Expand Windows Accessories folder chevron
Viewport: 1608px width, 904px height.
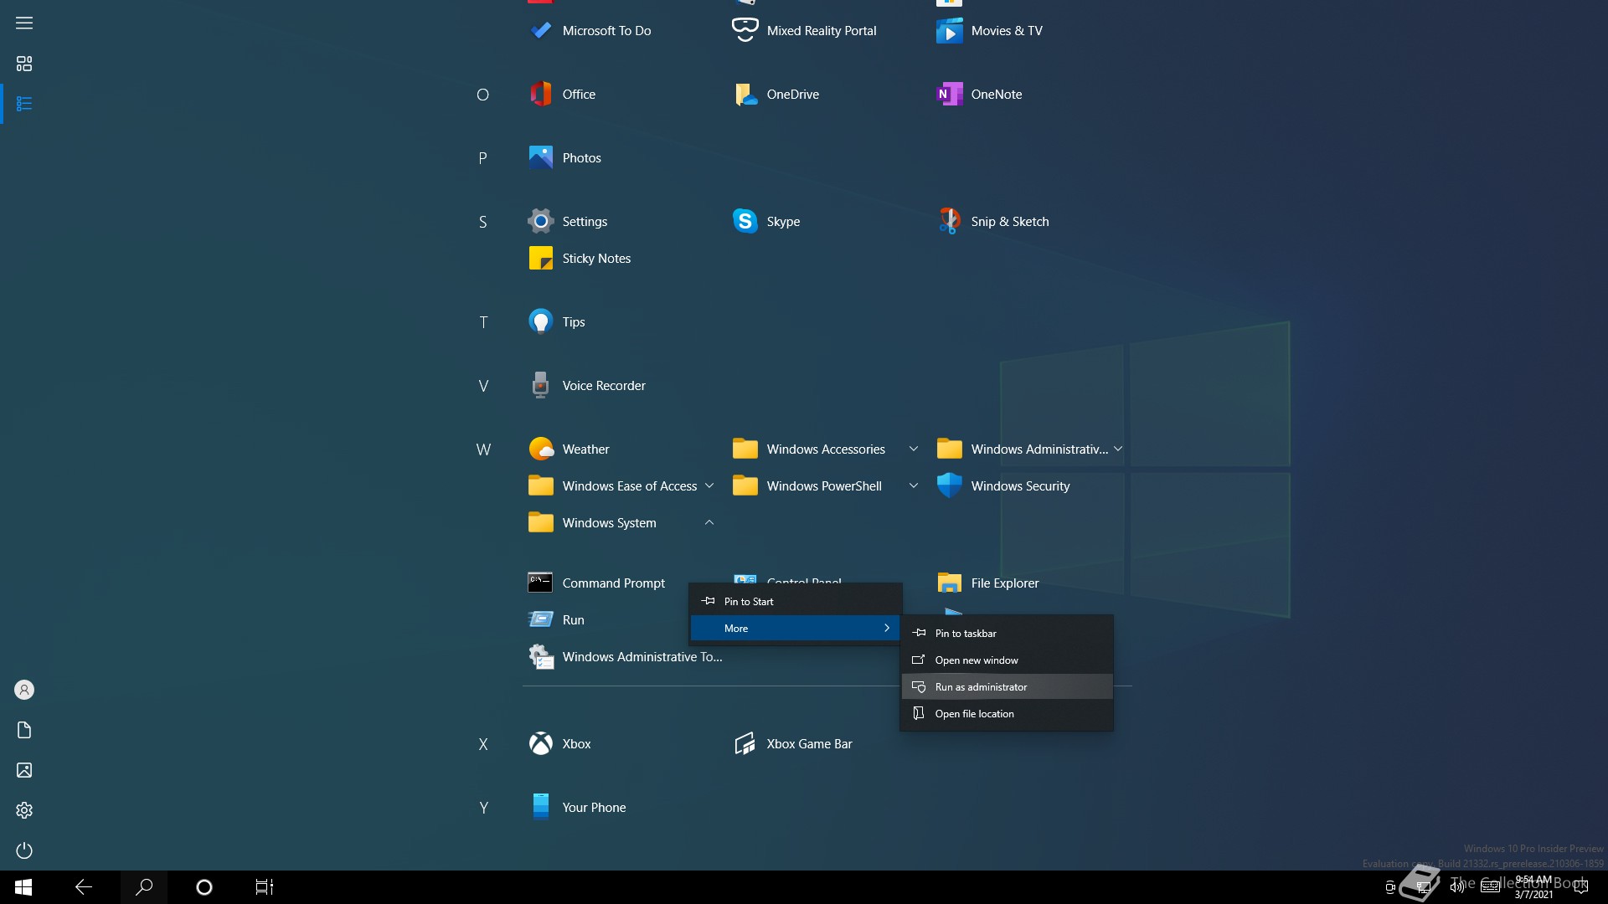(x=914, y=449)
